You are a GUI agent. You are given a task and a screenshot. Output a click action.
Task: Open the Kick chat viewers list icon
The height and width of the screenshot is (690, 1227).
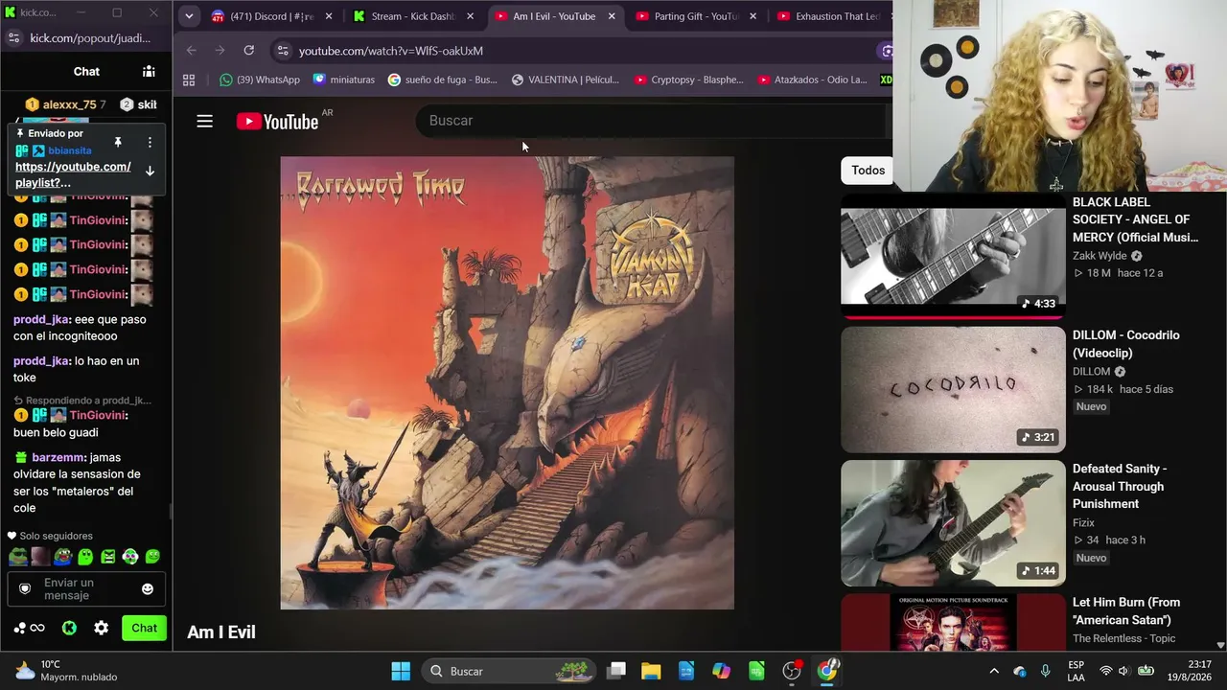pyautogui.click(x=149, y=71)
